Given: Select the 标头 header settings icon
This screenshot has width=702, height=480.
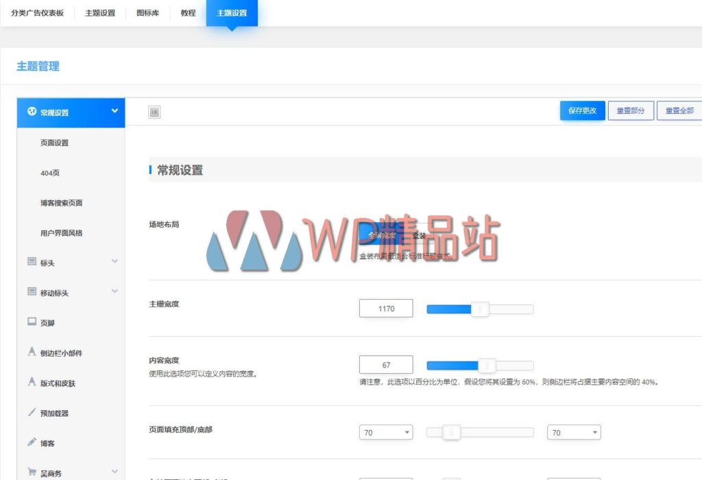Looking at the screenshot, I should (32, 262).
